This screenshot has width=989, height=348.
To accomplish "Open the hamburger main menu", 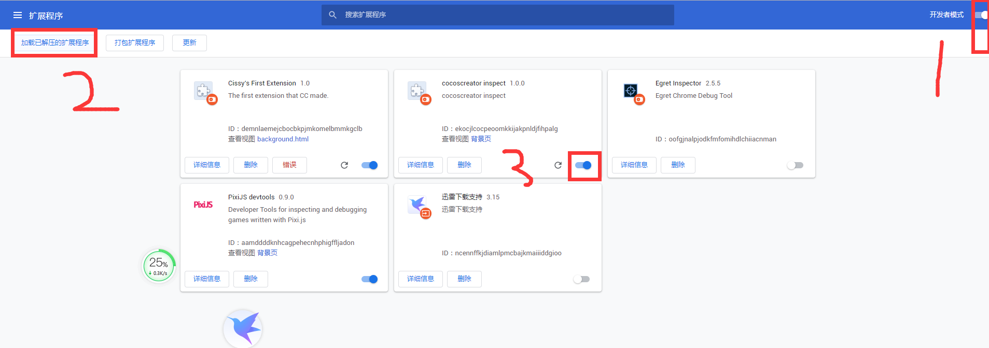I will [18, 15].
